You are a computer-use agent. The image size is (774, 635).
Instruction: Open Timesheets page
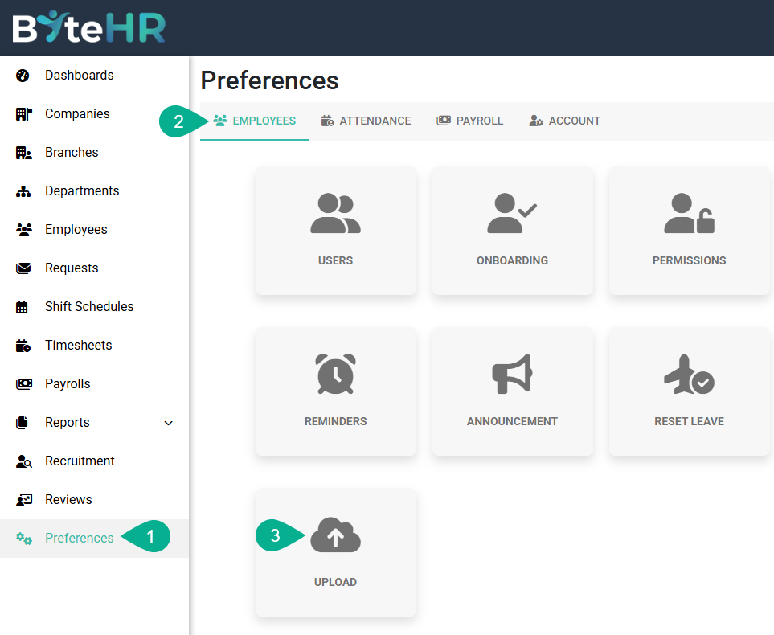94,345
